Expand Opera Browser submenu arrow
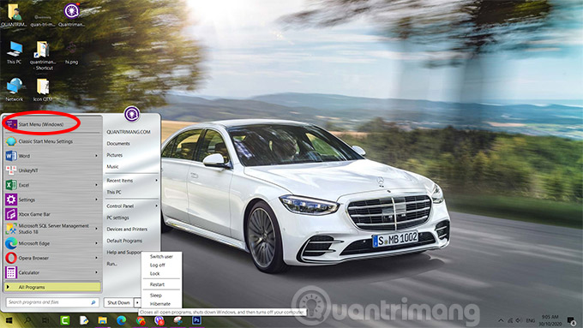The width and height of the screenshot is (583, 328). tap(97, 258)
